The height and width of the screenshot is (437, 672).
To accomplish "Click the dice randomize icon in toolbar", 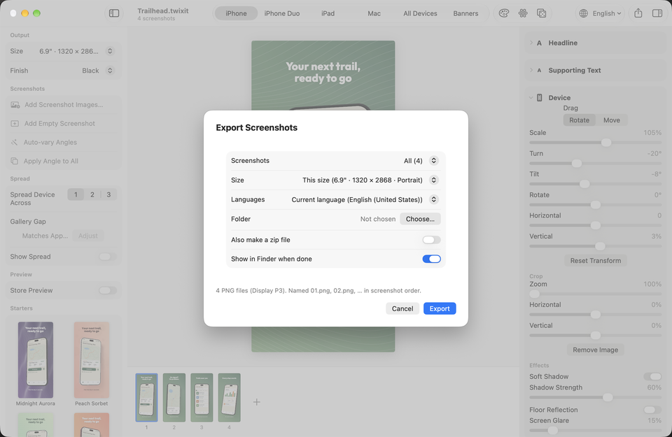I will tap(541, 13).
